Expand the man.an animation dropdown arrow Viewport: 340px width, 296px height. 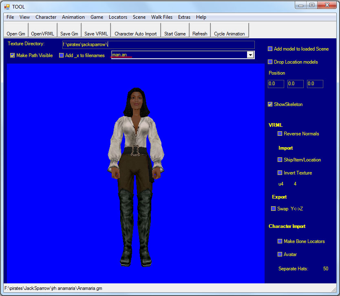coord(250,55)
